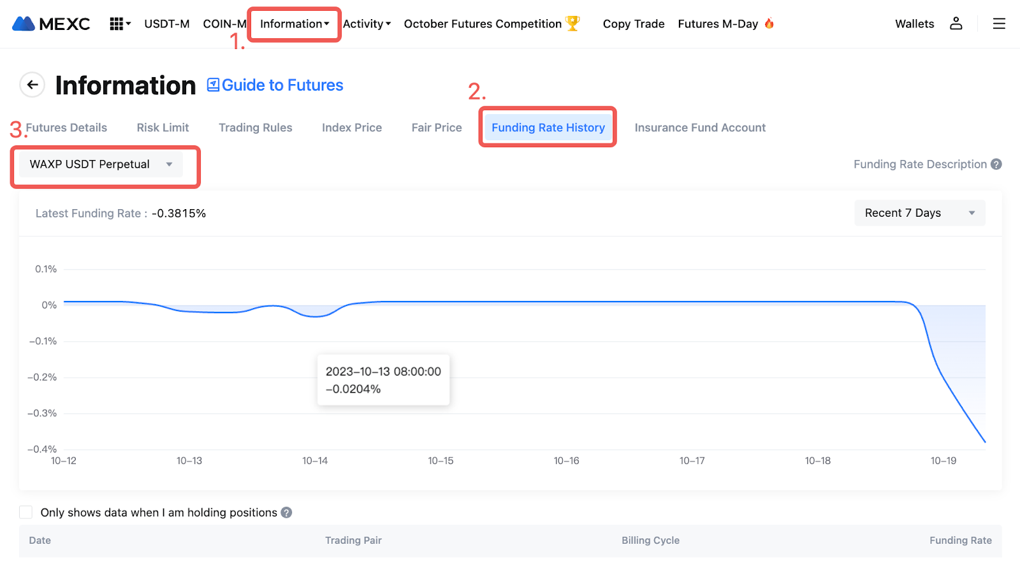
Task: Click the user profile icon
Action: click(956, 24)
